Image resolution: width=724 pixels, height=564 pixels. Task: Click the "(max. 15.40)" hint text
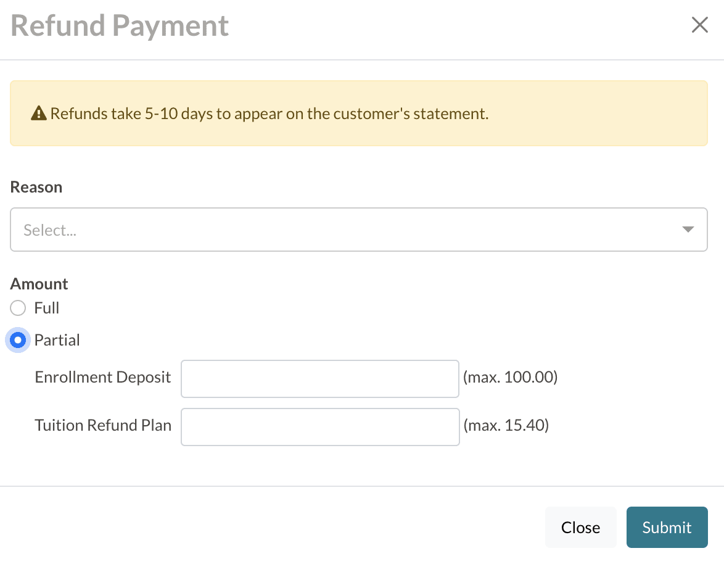coord(506,425)
